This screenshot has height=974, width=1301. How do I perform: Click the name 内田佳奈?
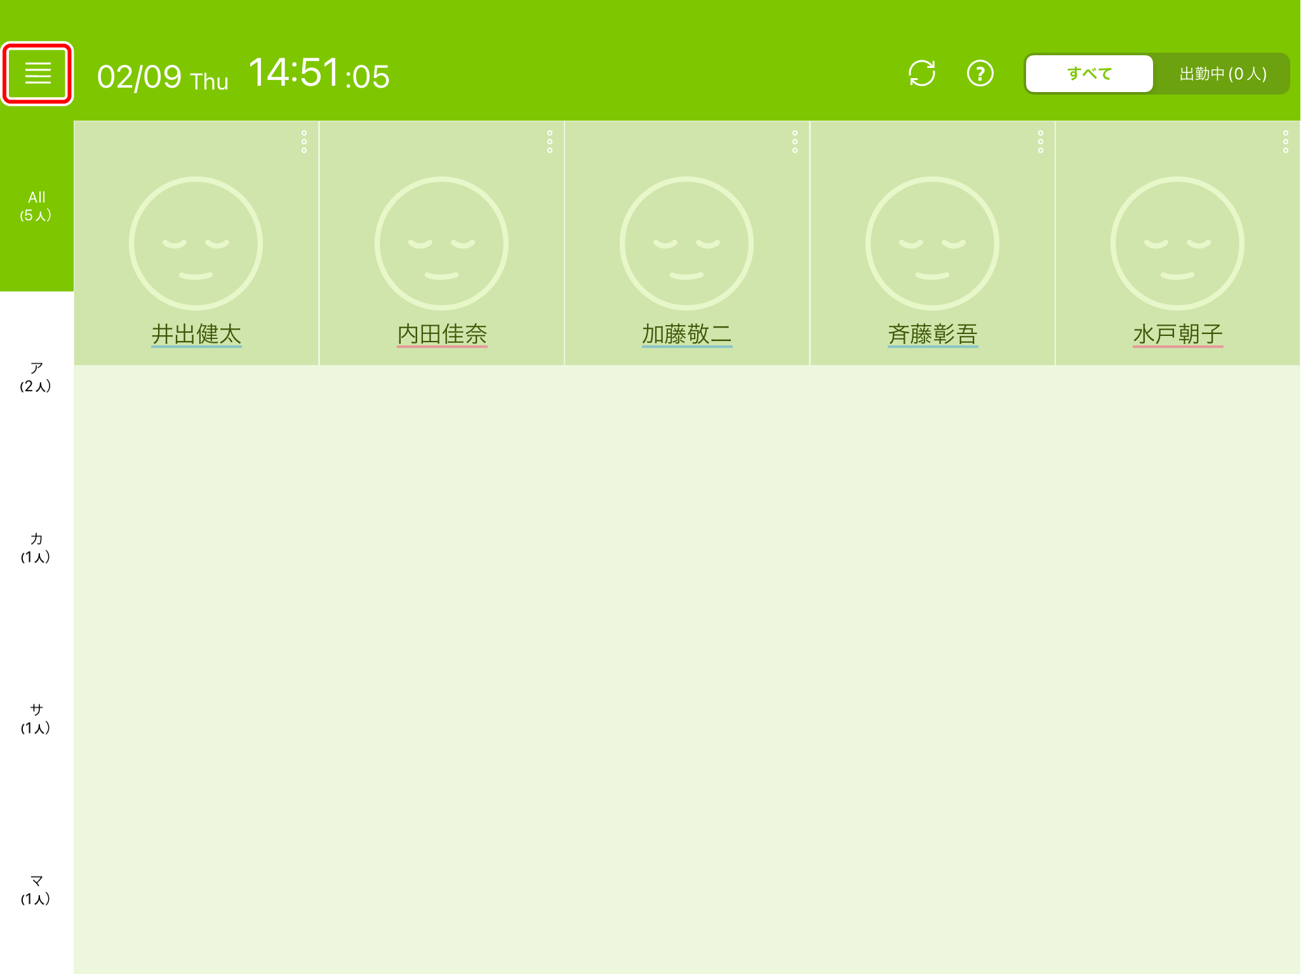[442, 334]
